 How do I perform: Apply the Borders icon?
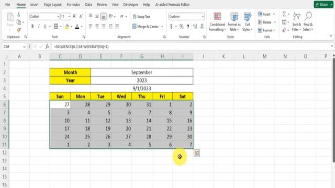click(x=56, y=26)
